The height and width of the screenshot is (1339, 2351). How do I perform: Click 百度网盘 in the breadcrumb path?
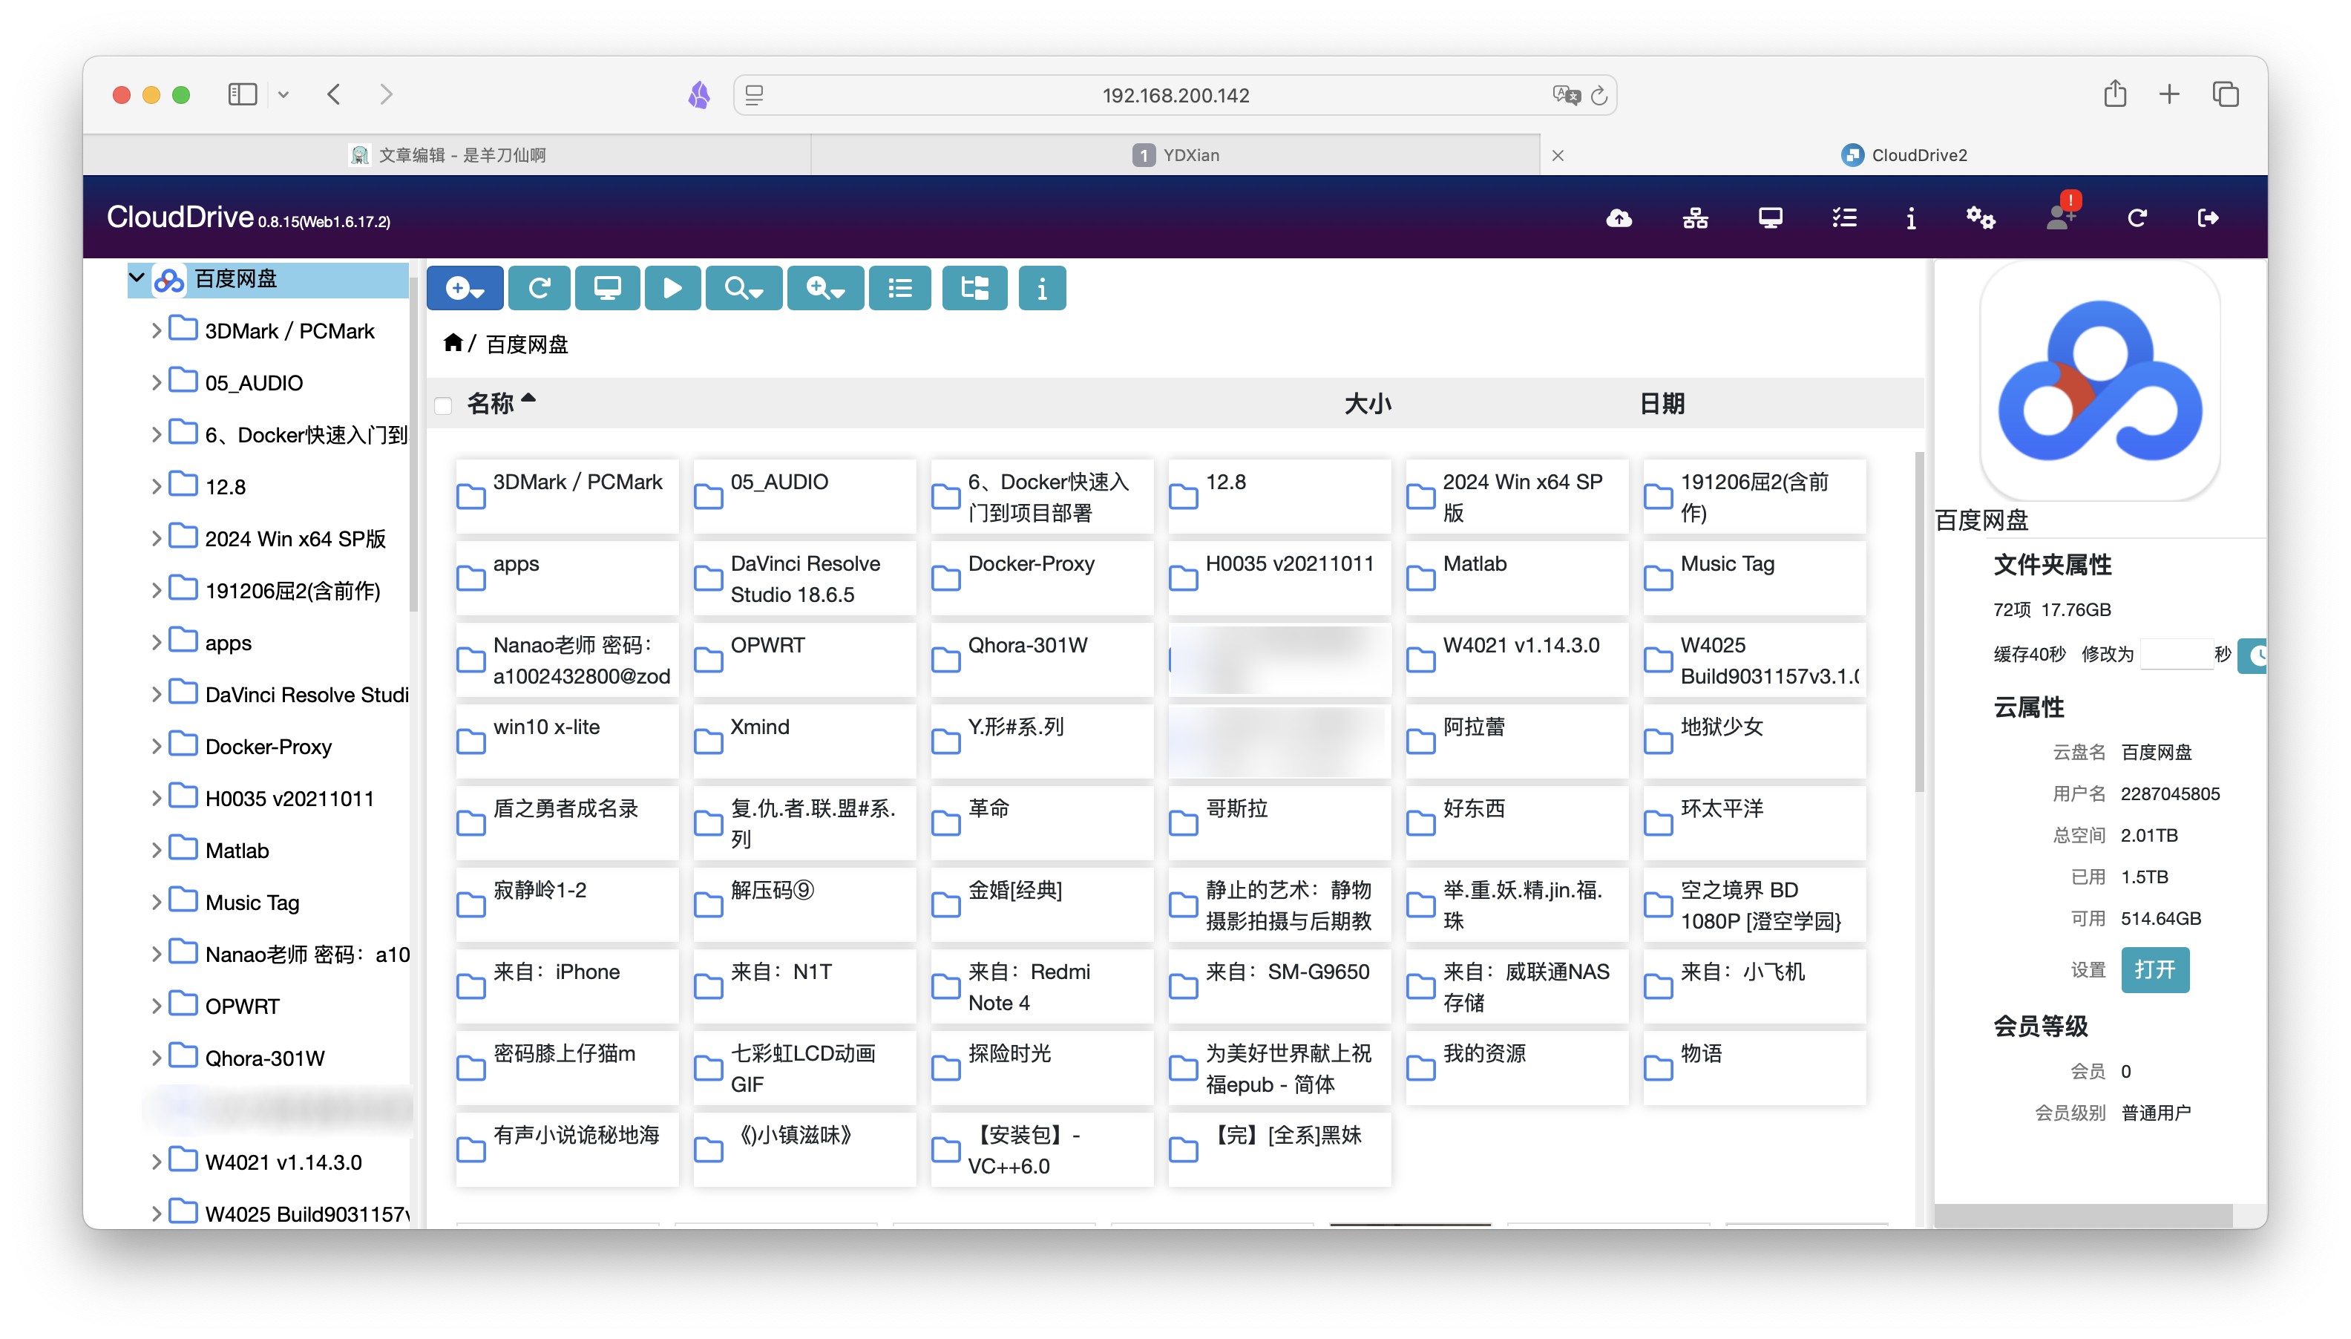(x=527, y=344)
